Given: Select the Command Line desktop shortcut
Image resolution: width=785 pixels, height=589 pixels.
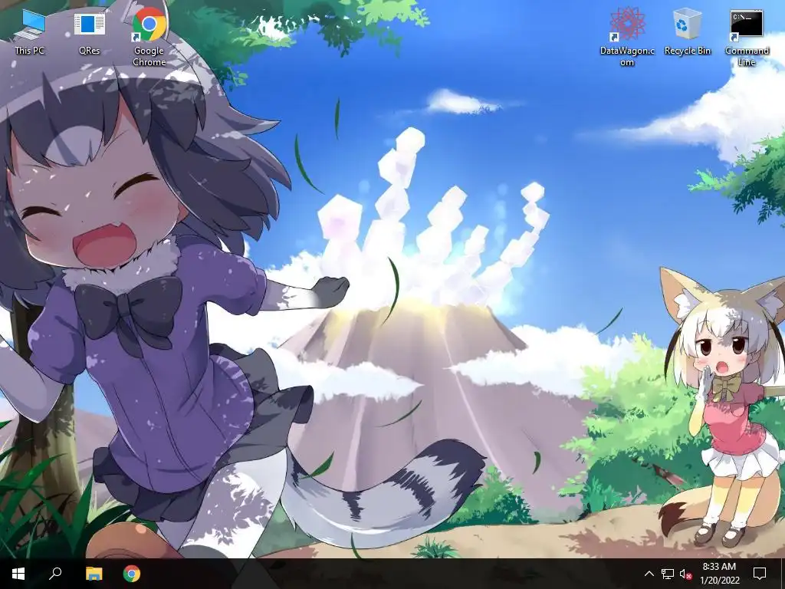Looking at the screenshot, I should point(747,38).
